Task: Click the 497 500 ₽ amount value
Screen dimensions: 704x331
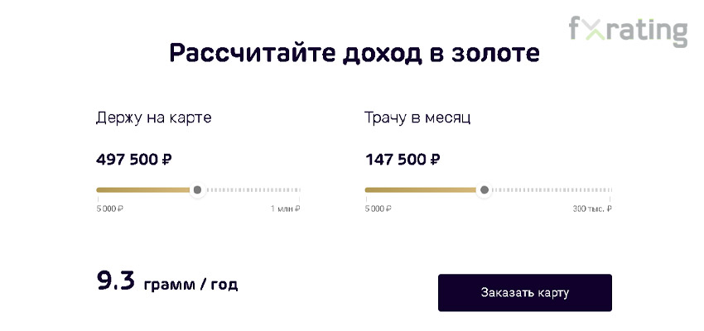Action: (x=134, y=160)
